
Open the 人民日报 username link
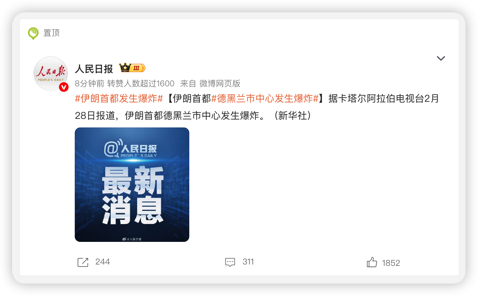[x=94, y=69]
